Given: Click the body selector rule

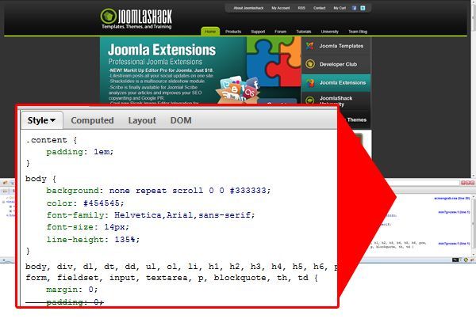Looking at the screenshot, I should pos(36,179).
